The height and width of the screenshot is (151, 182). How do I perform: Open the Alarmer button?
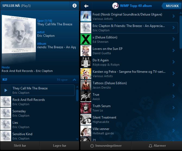(157, 146)
